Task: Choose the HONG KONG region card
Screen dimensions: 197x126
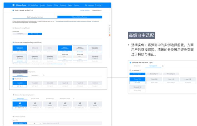Action: pos(35,48)
